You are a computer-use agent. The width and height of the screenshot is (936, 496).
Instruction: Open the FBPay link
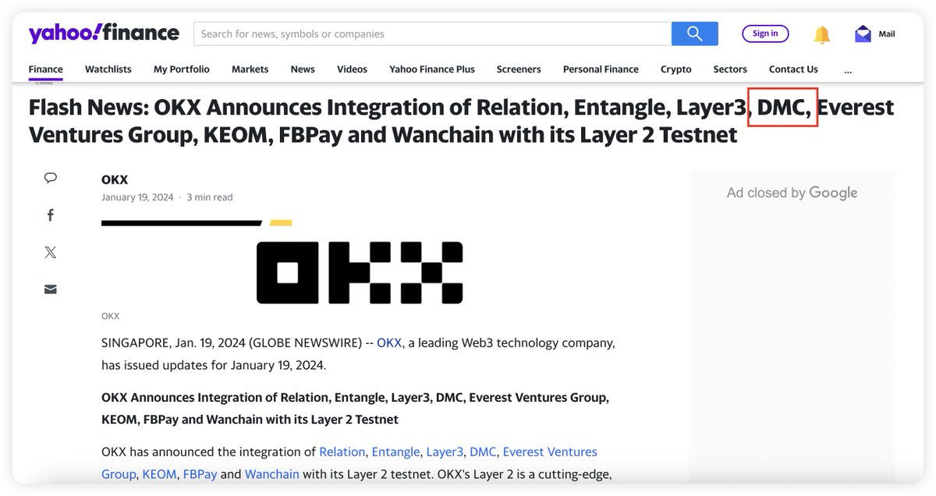coord(200,473)
